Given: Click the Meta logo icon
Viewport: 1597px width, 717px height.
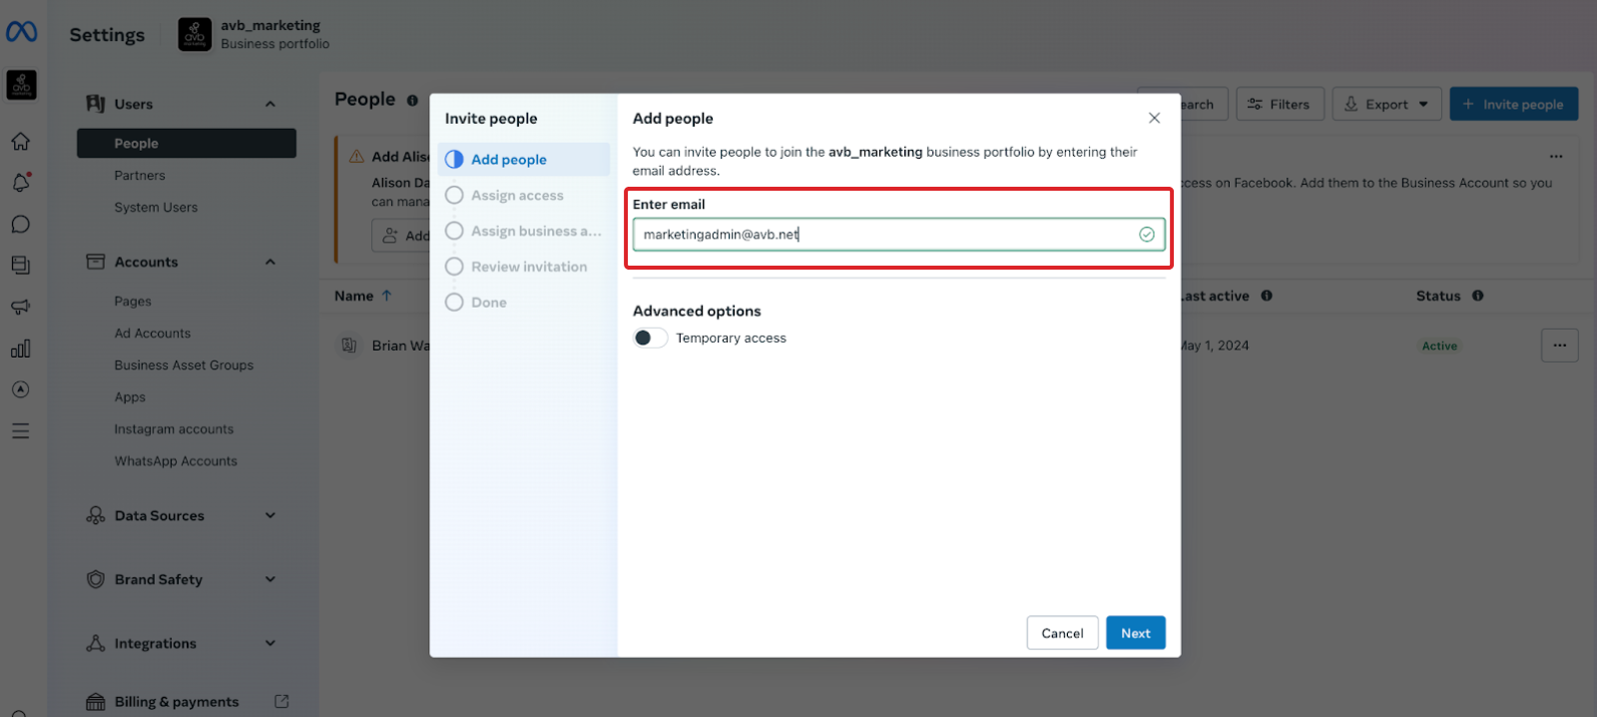Looking at the screenshot, I should (21, 32).
